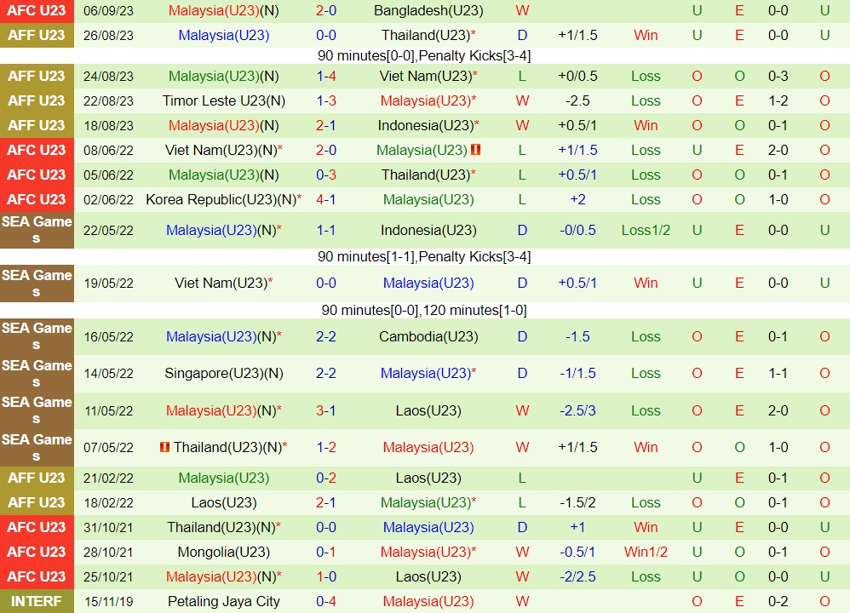Open Laos(U23) home team on 18/02/22

223,502
